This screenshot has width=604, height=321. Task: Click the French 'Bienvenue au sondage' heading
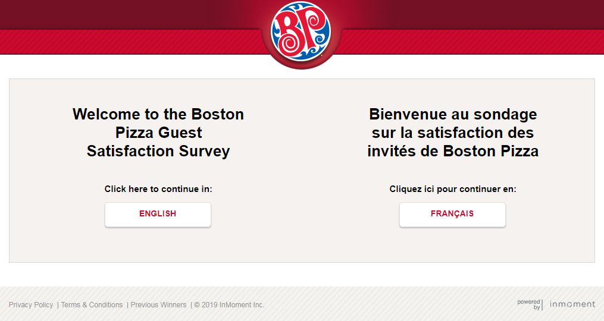click(453, 133)
